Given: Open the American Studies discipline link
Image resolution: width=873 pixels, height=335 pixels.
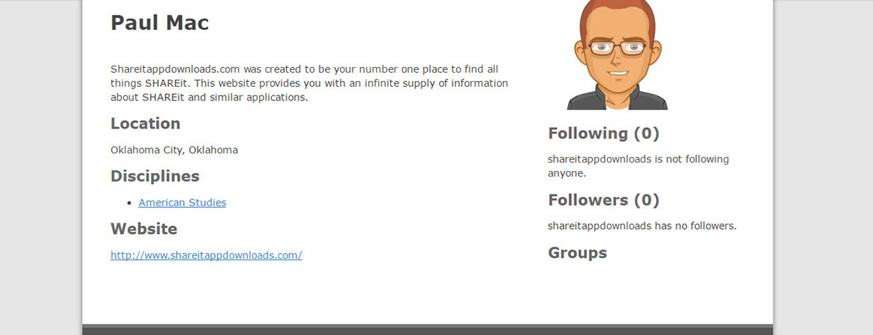Looking at the screenshot, I should (x=182, y=203).
